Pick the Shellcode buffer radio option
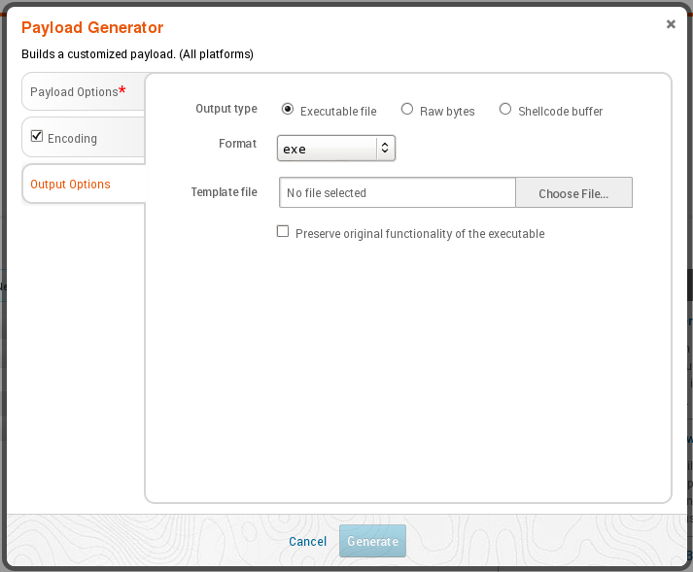The width and height of the screenshot is (693, 572). (x=505, y=110)
